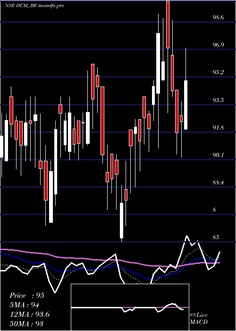Click the rightmost white candlestick
236x331 pixels.
point(185,105)
